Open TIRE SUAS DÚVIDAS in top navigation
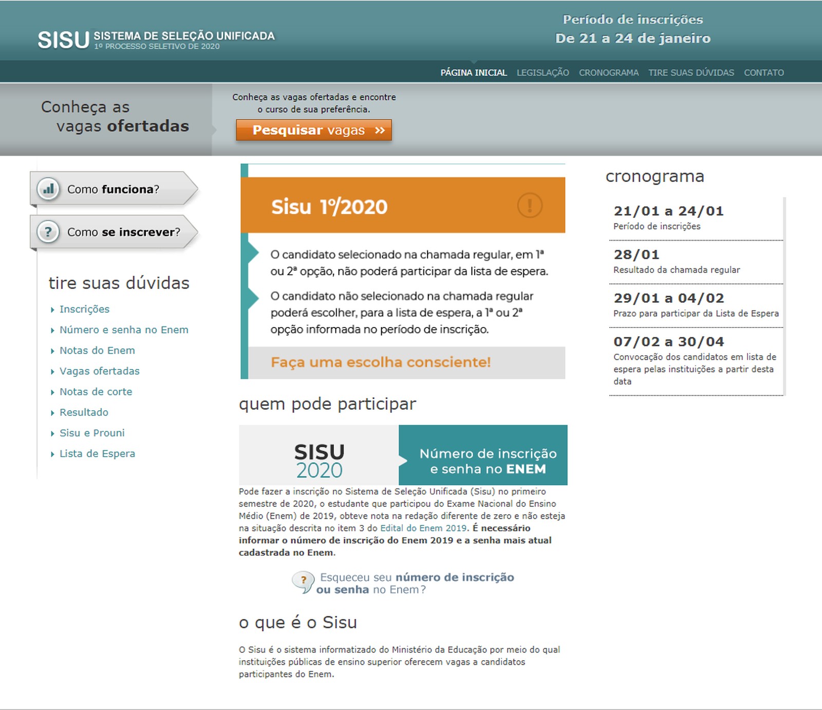This screenshot has height=710, width=822. [690, 72]
